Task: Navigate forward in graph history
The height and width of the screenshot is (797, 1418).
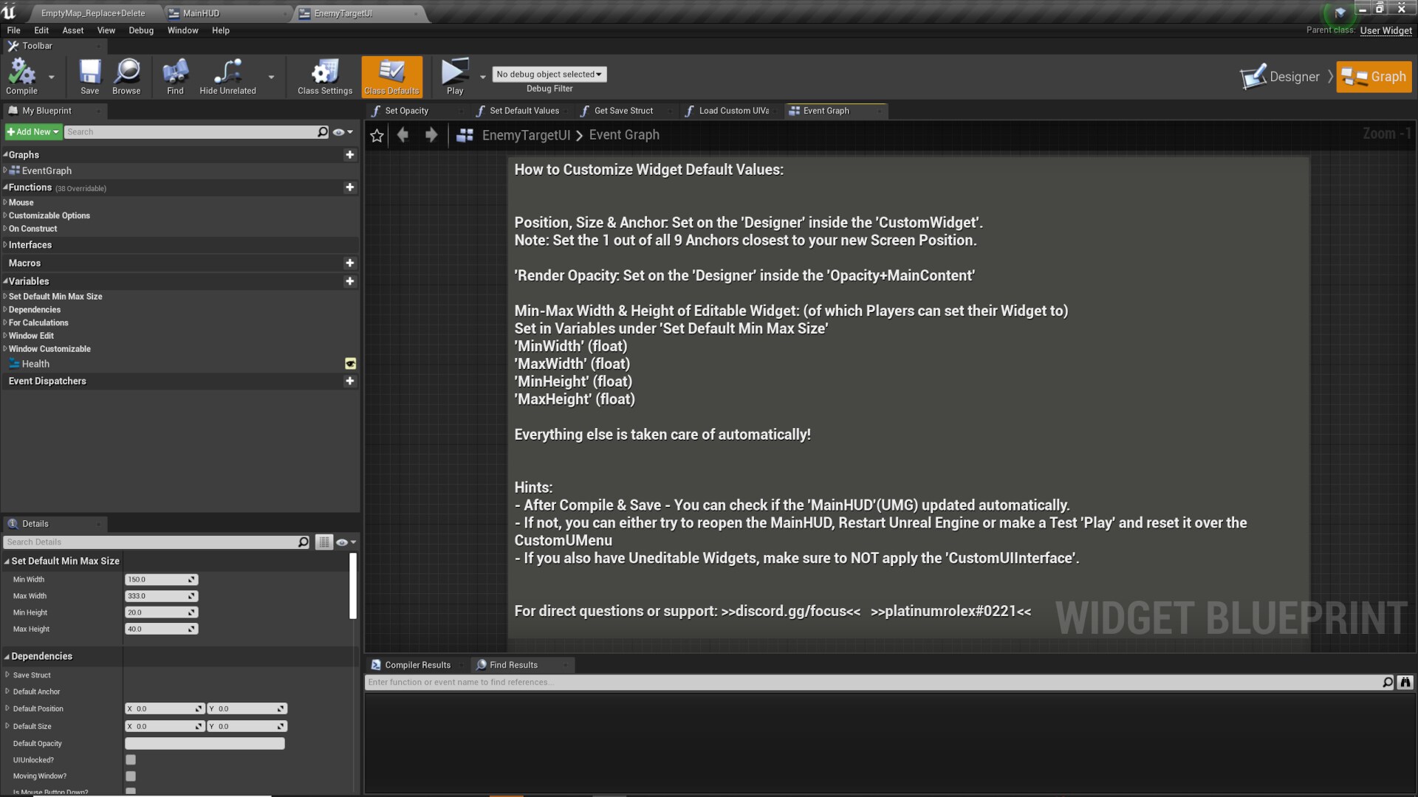Action: pos(431,135)
